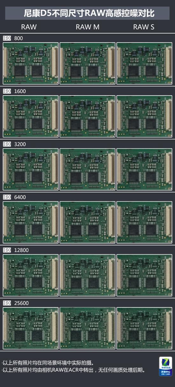175x387 pixels.
Task: Select the ISO 3200 RAW thumbnail
Action: pos(31,169)
